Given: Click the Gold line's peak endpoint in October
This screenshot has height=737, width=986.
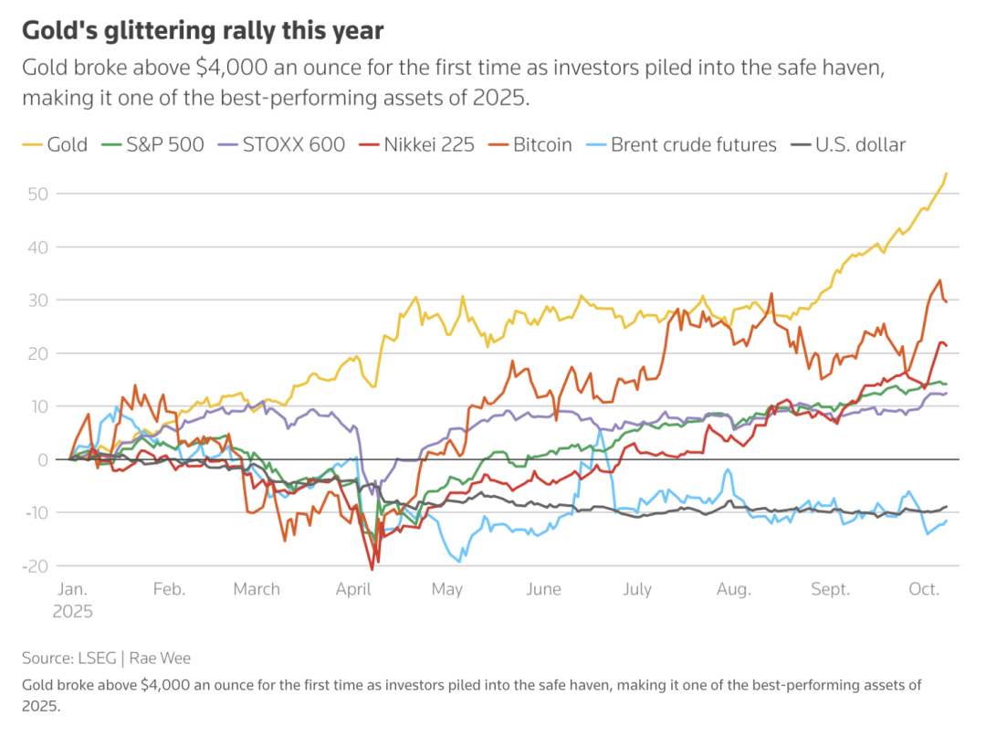Looking at the screenshot, I should point(946,173).
